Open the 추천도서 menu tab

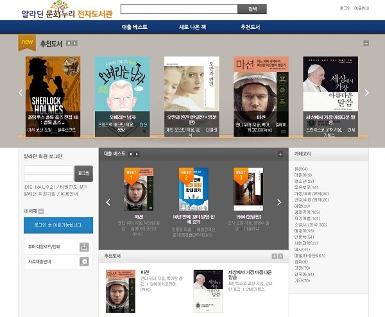coord(250,27)
